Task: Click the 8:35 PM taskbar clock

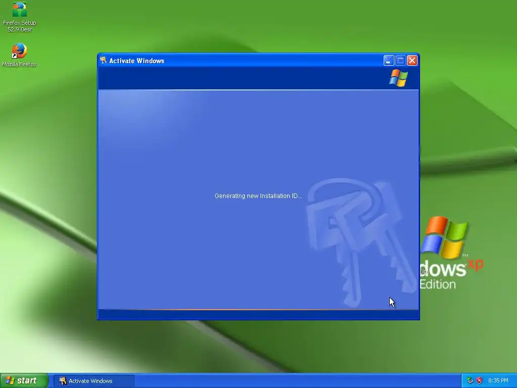Action: pos(498,381)
